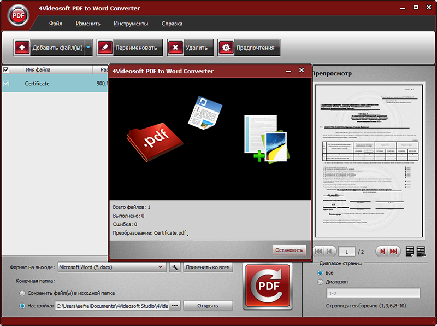This screenshot has height=326, width=437.
Task: Toggle the select-all checkbox in file list header
Action: [6, 70]
